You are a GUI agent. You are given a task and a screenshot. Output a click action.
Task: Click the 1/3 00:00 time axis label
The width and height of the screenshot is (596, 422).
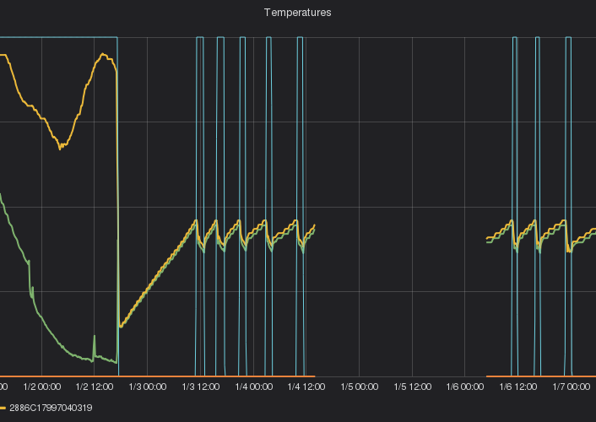pyautogui.click(x=148, y=387)
